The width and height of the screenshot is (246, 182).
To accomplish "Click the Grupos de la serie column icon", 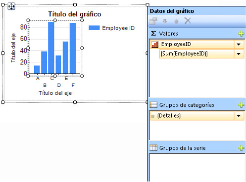I will 153,148.
